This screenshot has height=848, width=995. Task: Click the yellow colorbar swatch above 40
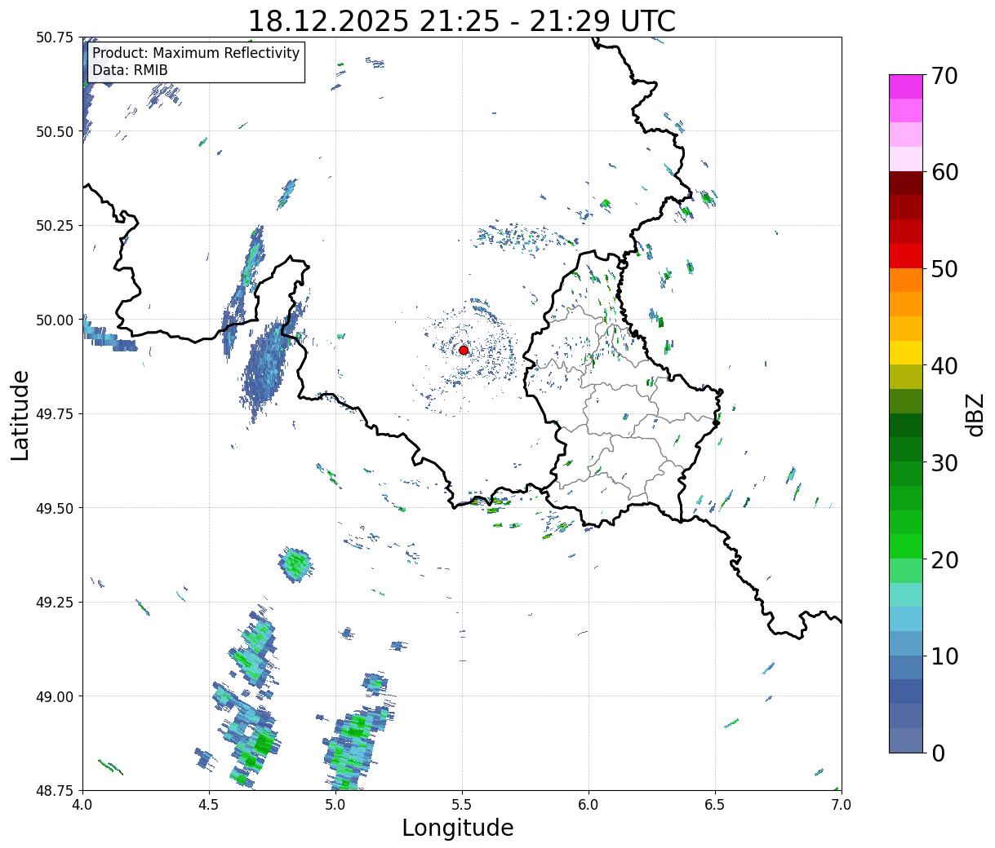(x=906, y=352)
